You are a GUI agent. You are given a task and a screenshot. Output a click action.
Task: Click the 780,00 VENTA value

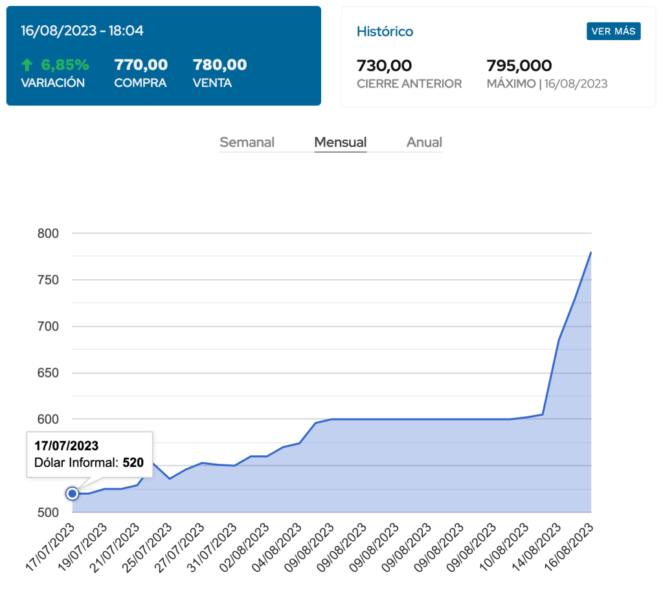click(x=219, y=65)
